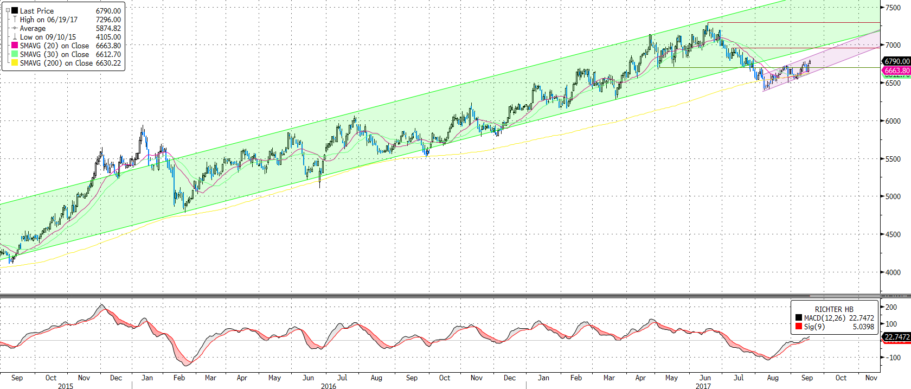This screenshot has height=389, width=911.
Task: Click the red Sig(9) color swatch
Action: click(x=799, y=327)
